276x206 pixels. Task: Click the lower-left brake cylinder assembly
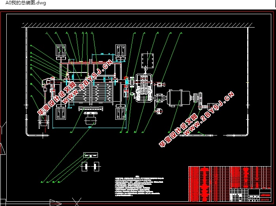click(61, 112)
